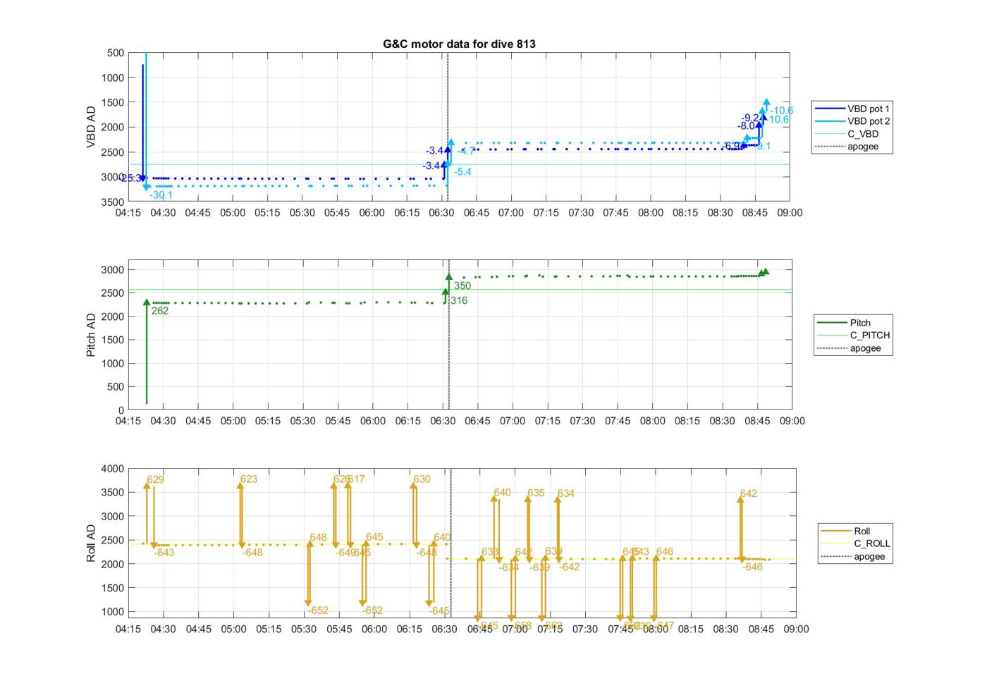
Task: Select 'VBD pot 1' legend entry
Action: [x=869, y=109]
